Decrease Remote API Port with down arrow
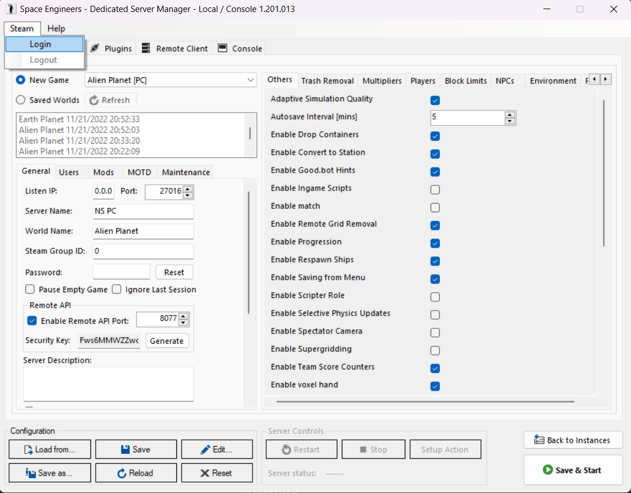 (x=183, y=323)
